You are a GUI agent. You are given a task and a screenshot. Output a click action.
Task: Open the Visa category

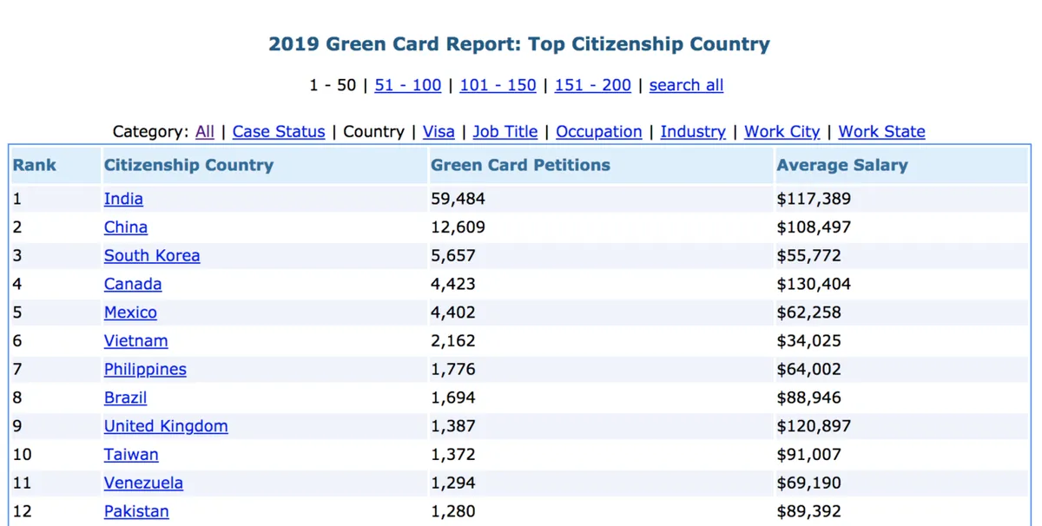[439, 132]
